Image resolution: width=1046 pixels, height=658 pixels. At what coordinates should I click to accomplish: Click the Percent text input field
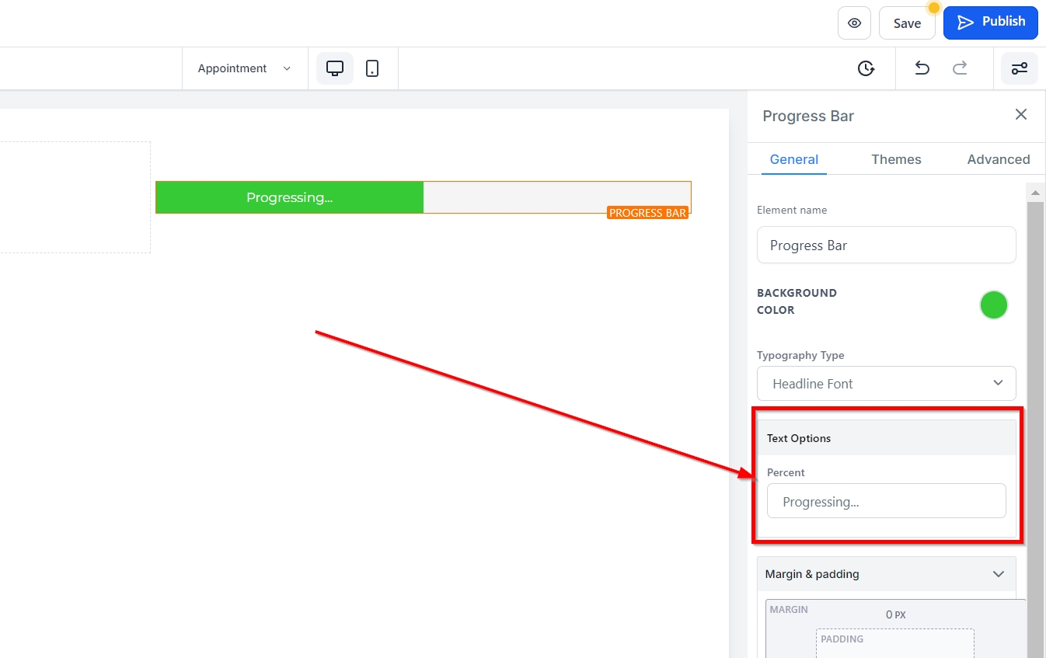[x=886, y=502]
